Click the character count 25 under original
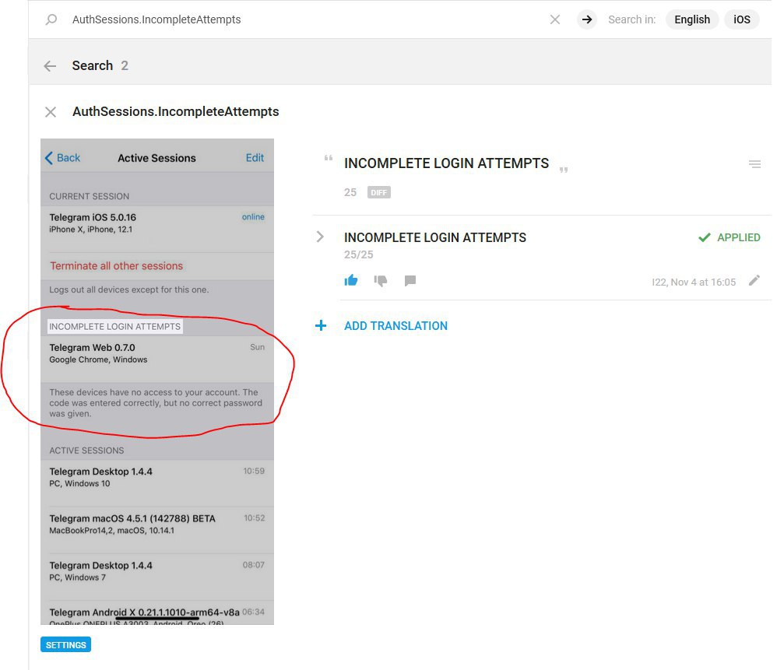 [x=350, y=192]
